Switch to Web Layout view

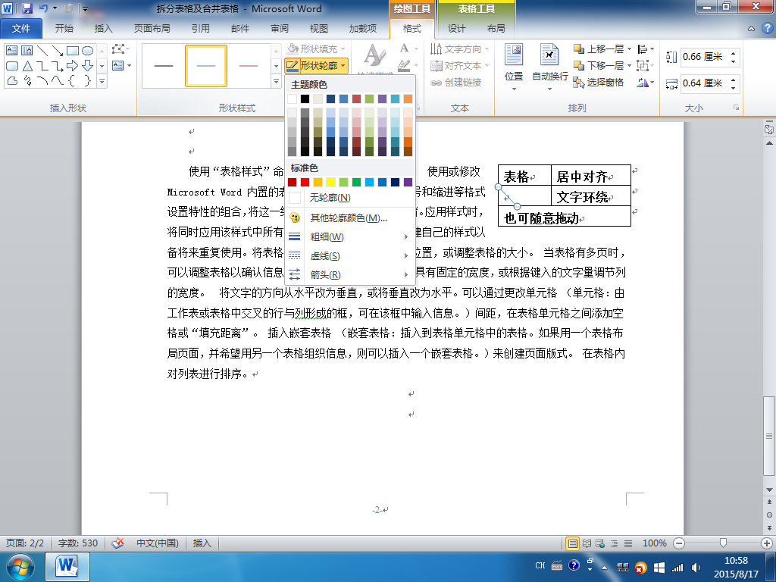click(600, 543)
